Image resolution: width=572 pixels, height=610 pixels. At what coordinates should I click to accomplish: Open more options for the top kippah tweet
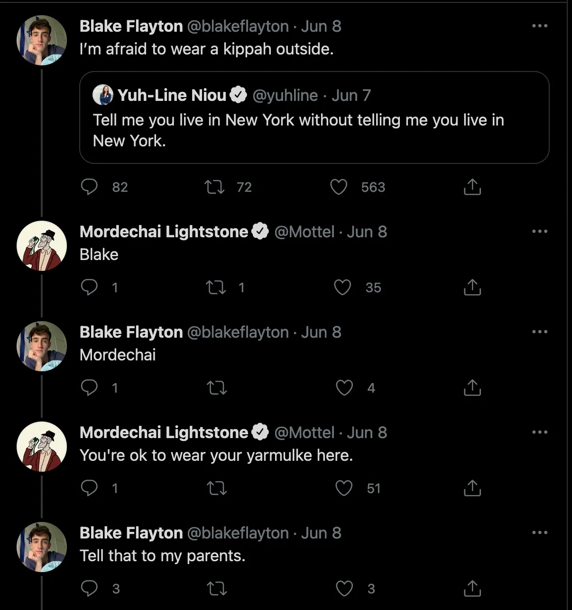pos(540,26)
